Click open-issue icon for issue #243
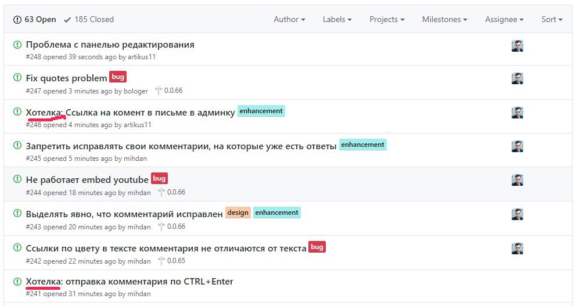 [17, 213]
